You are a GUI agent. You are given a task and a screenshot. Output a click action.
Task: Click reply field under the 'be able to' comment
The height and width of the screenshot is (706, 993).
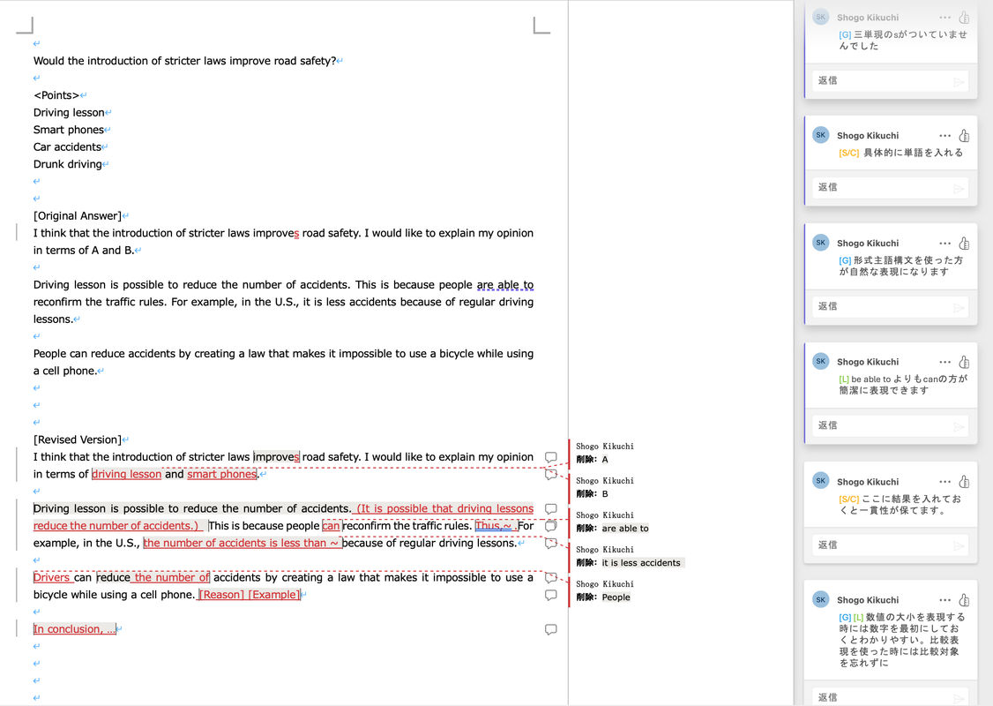(882, 425)
